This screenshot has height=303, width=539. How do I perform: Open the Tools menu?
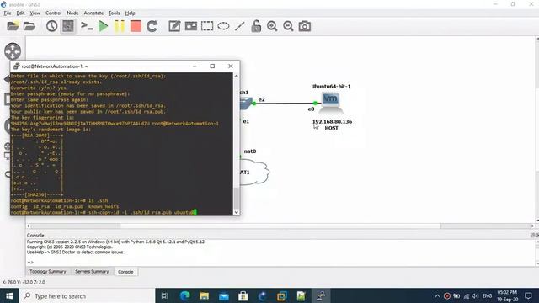pyautogui.click(x=115, y=13)
